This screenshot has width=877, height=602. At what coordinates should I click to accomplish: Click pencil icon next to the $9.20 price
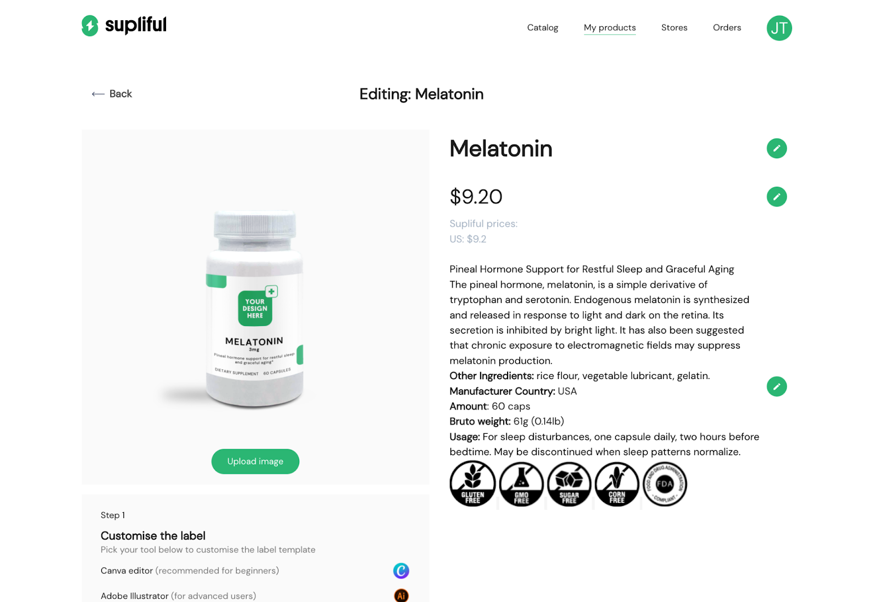coord(777,197)
